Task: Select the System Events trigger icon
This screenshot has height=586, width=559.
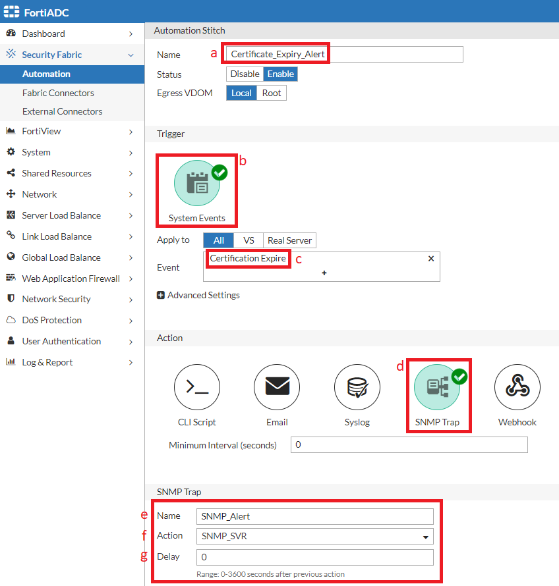Action: (197, 183)
